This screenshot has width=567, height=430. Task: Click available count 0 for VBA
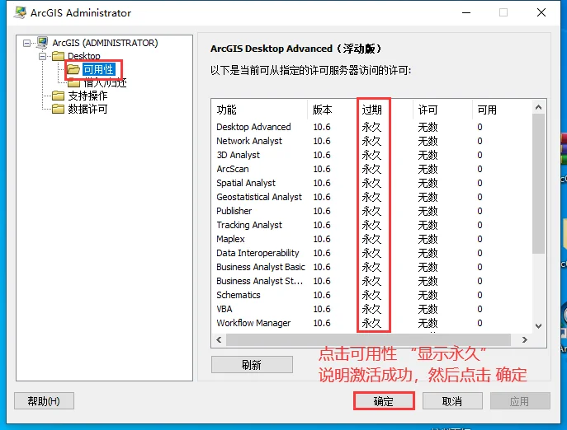[480, 309]
